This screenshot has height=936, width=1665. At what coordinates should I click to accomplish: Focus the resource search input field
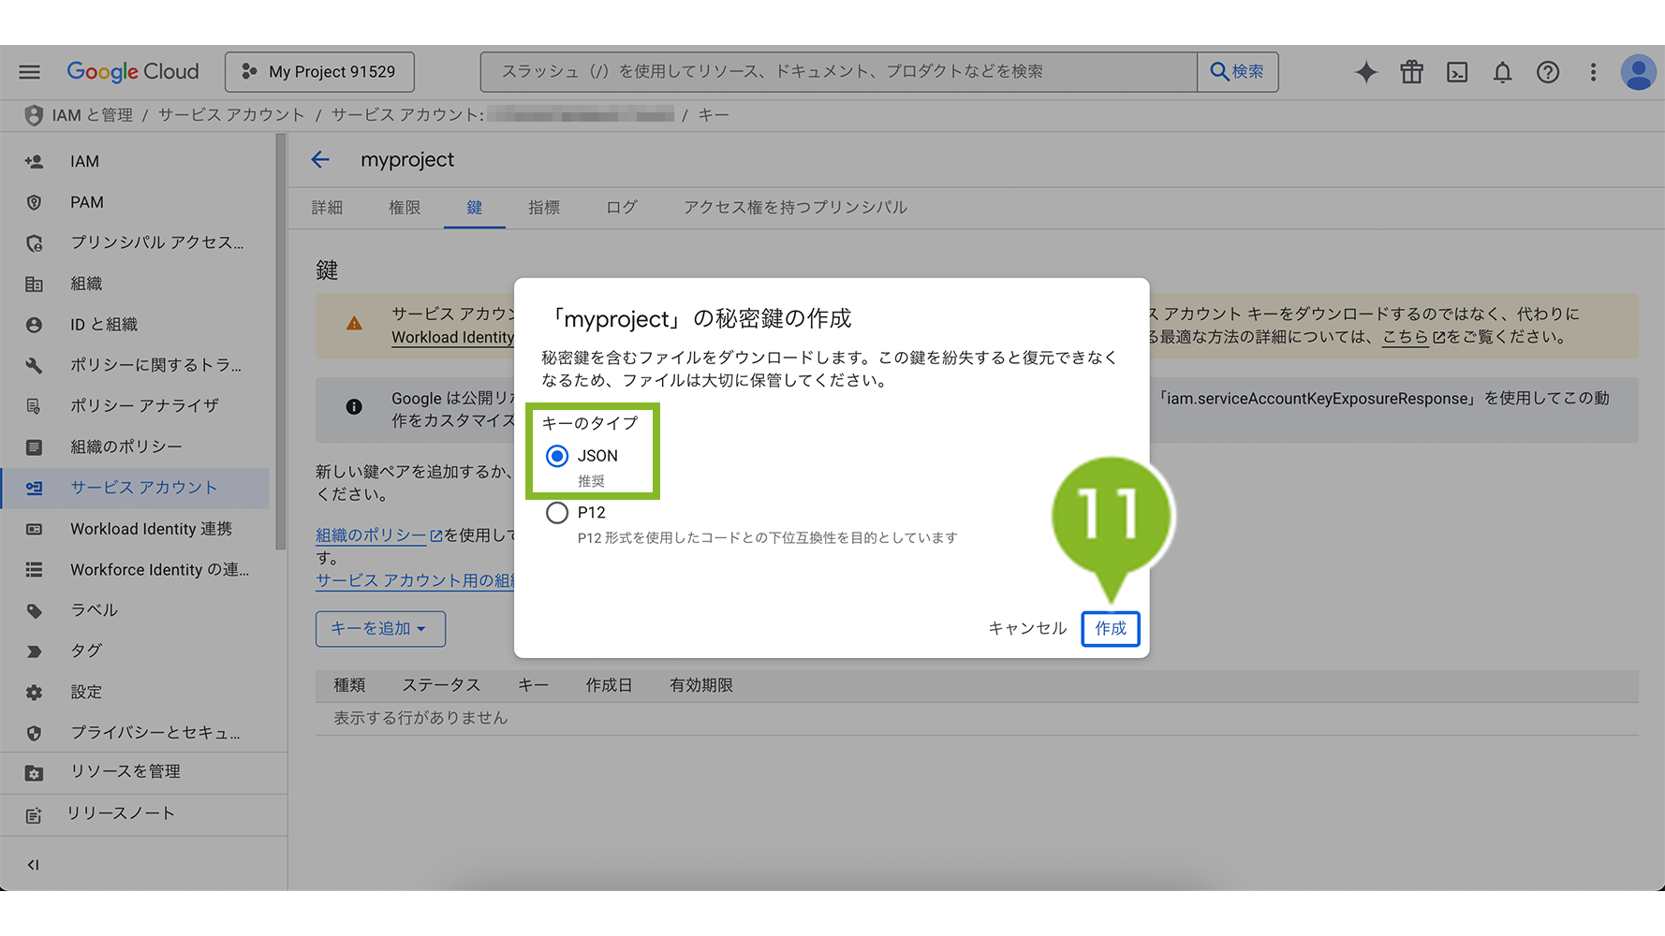click(838, 72)
